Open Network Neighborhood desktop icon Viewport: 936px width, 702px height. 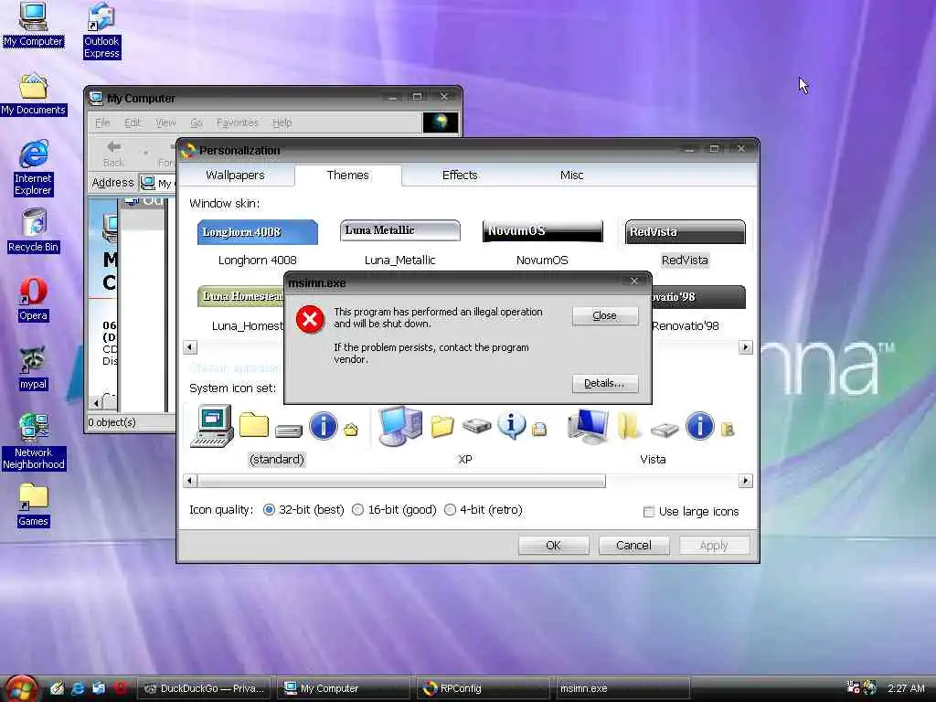click(34, 441)
